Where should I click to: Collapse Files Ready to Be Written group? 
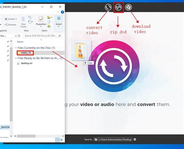pyautogui.click(x=16, y=58)
